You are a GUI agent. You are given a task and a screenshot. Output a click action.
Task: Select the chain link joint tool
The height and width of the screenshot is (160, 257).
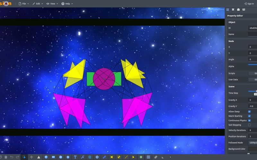[104, 157]
